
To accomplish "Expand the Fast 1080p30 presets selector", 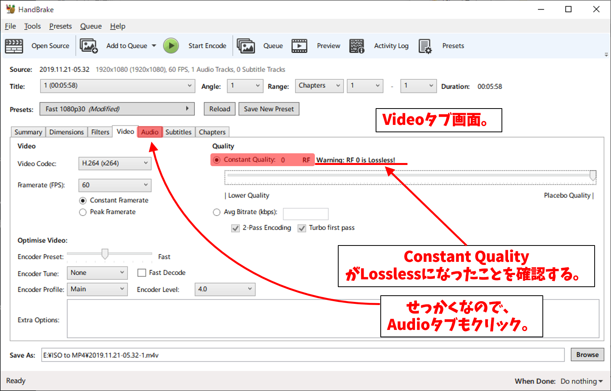I will (117, 109).
